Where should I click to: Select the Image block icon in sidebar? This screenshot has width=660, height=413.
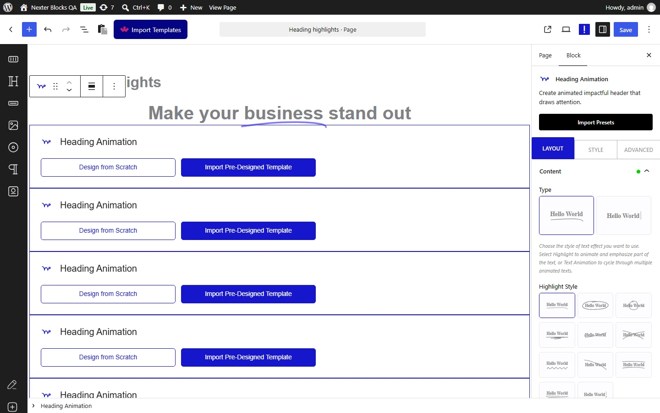[13, 125]
